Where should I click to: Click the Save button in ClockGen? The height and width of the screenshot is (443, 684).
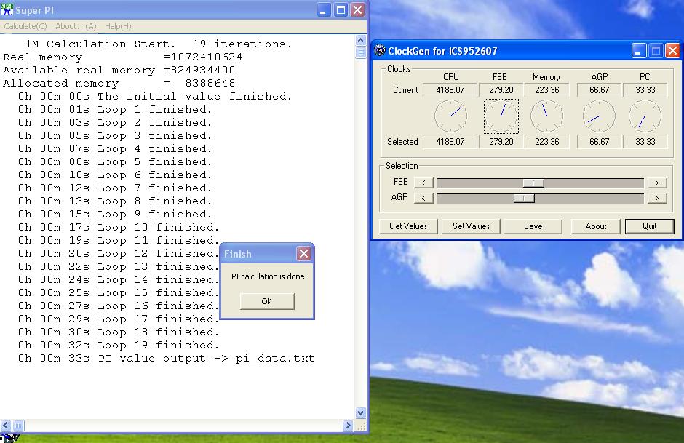pos(533,226)
